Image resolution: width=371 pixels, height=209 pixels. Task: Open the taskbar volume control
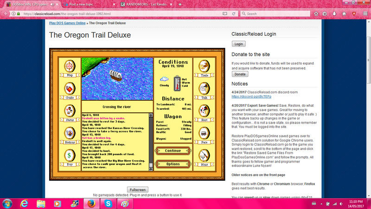point(341,204)
